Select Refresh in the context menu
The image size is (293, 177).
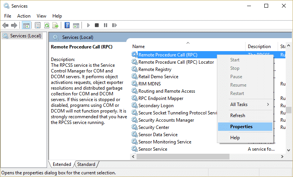pyautogui.click(x=238, y=116)
